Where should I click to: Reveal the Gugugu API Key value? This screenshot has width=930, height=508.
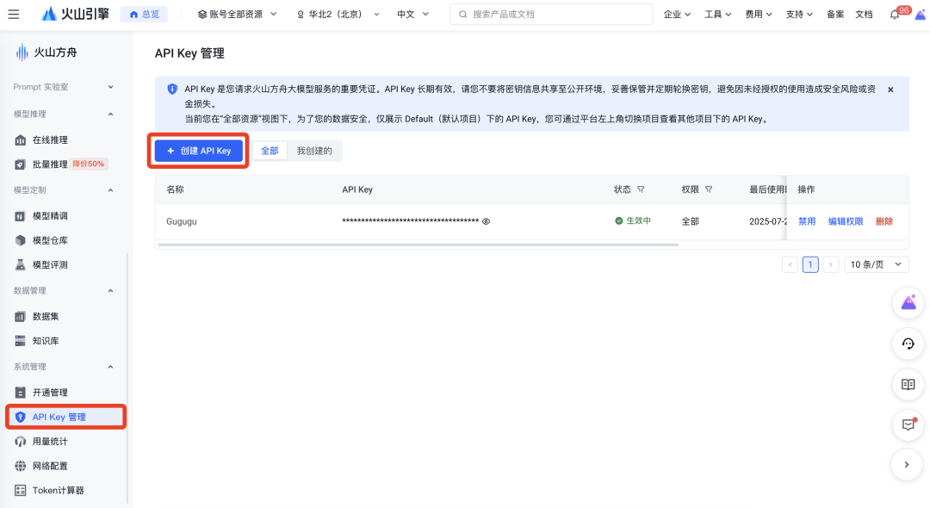pos(486,221)
